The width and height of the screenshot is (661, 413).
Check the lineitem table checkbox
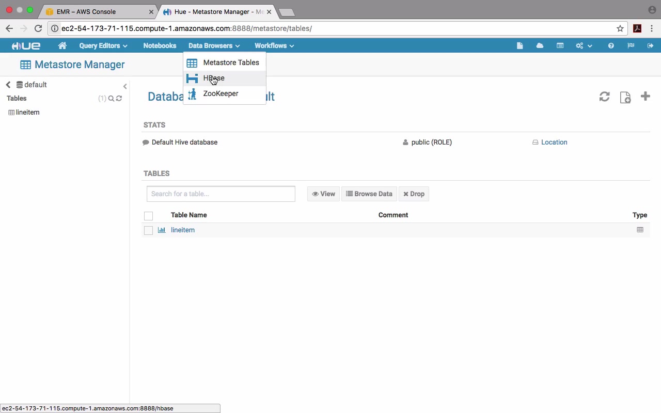[148, 231]
